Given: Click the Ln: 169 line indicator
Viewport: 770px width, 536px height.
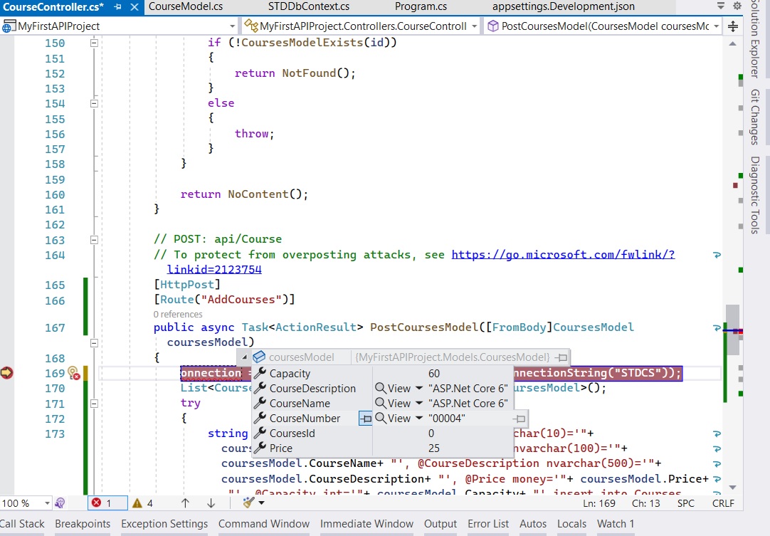Looking at the screenshot, I should click(x=599, y=503).
